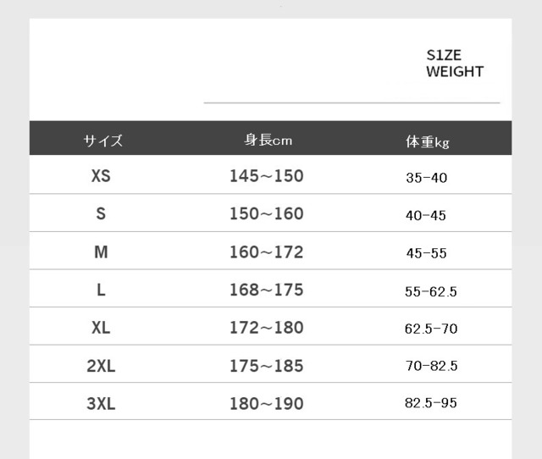Screen dimensions: 542x459
Task: Click the サイズ column header
Action: [103, 141]
